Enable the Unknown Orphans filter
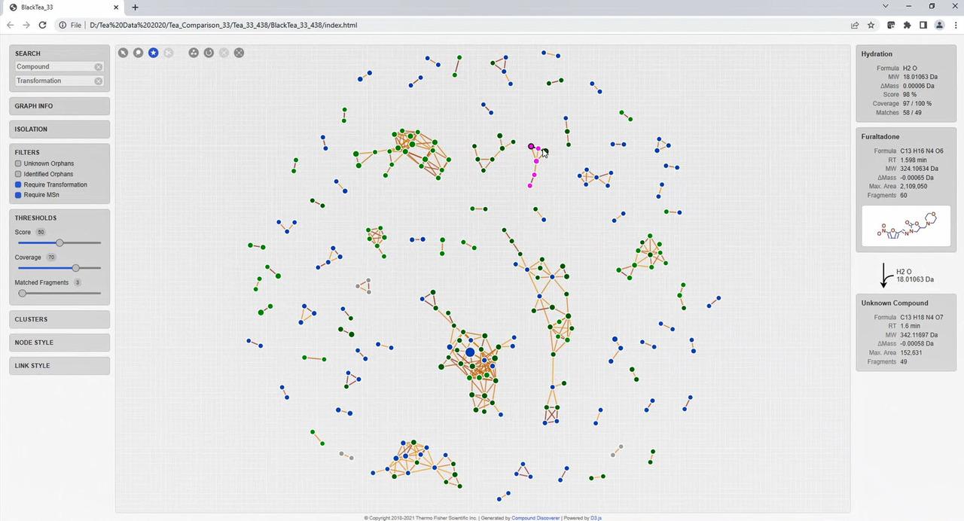 19,163
